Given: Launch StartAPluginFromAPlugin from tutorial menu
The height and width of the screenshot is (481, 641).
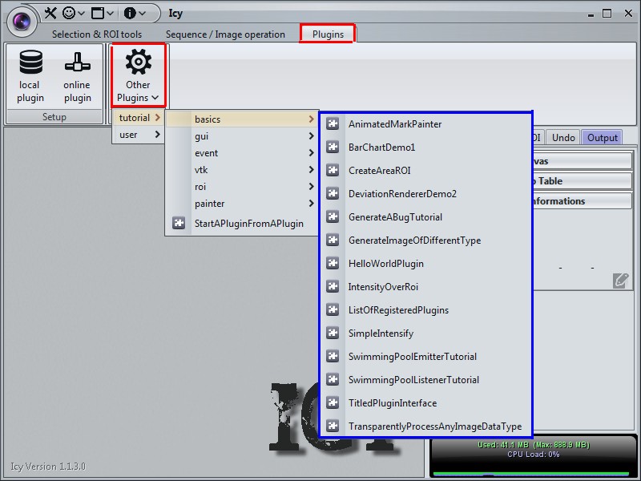Looking at the screenshot, I should (243, 224).
